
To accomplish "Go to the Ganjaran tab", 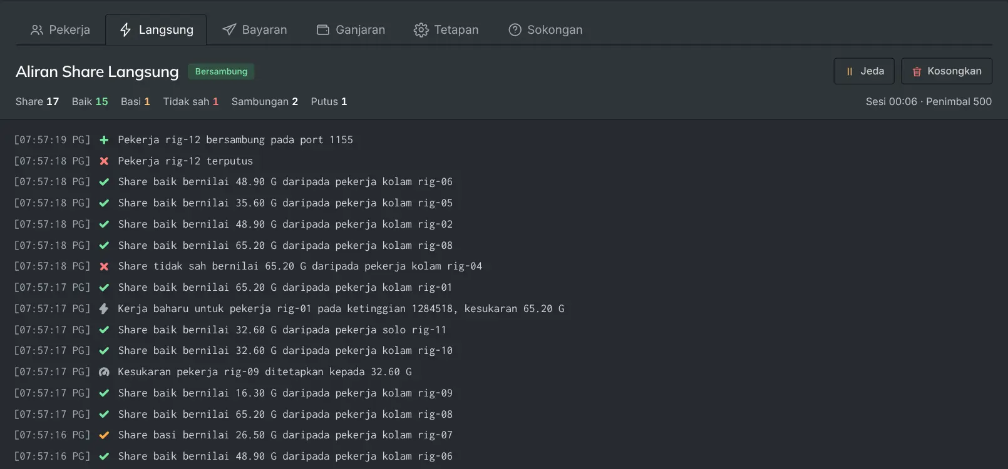I will [351, 30].
